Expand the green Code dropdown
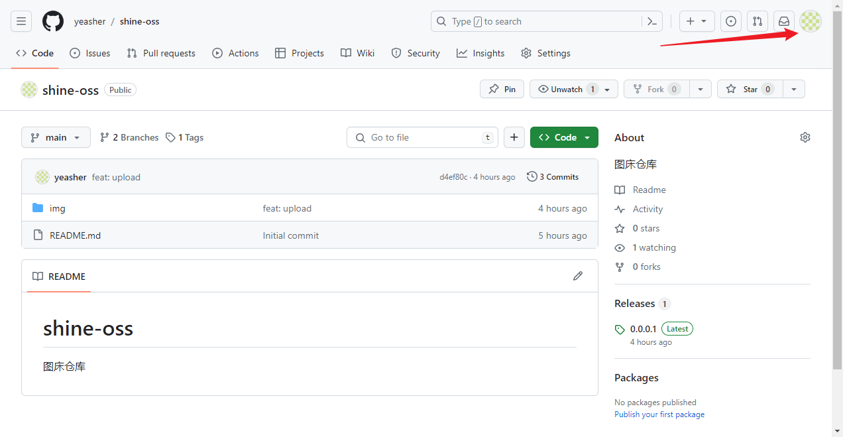 tap(564, 137)
